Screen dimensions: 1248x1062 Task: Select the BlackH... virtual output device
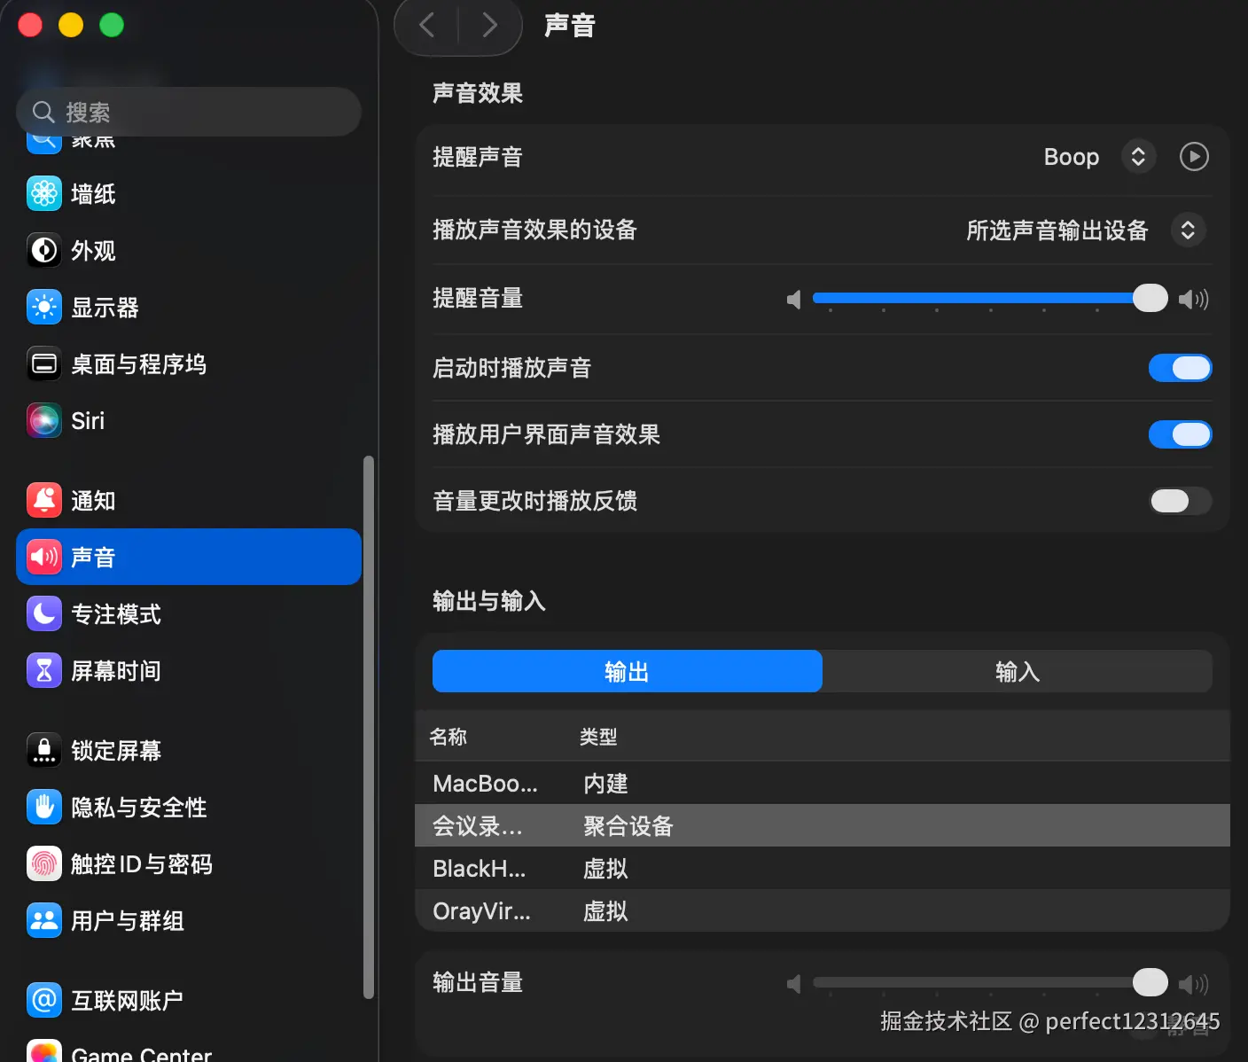823,869
